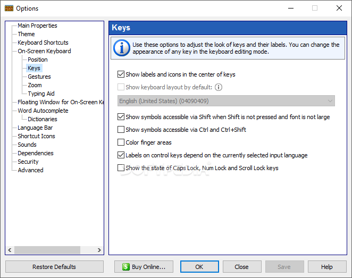Click the Close button at bottom
This screenshot has height=278, width=352.
point(242,267)
